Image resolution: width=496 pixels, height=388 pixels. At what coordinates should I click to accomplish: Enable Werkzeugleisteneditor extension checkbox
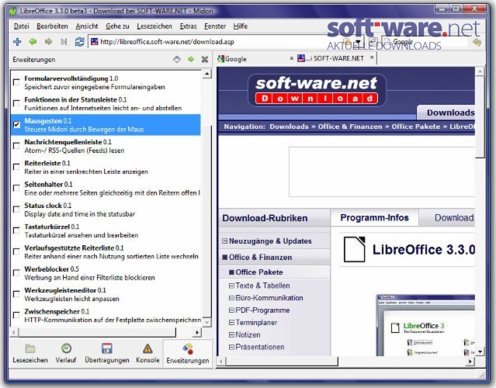16,294
